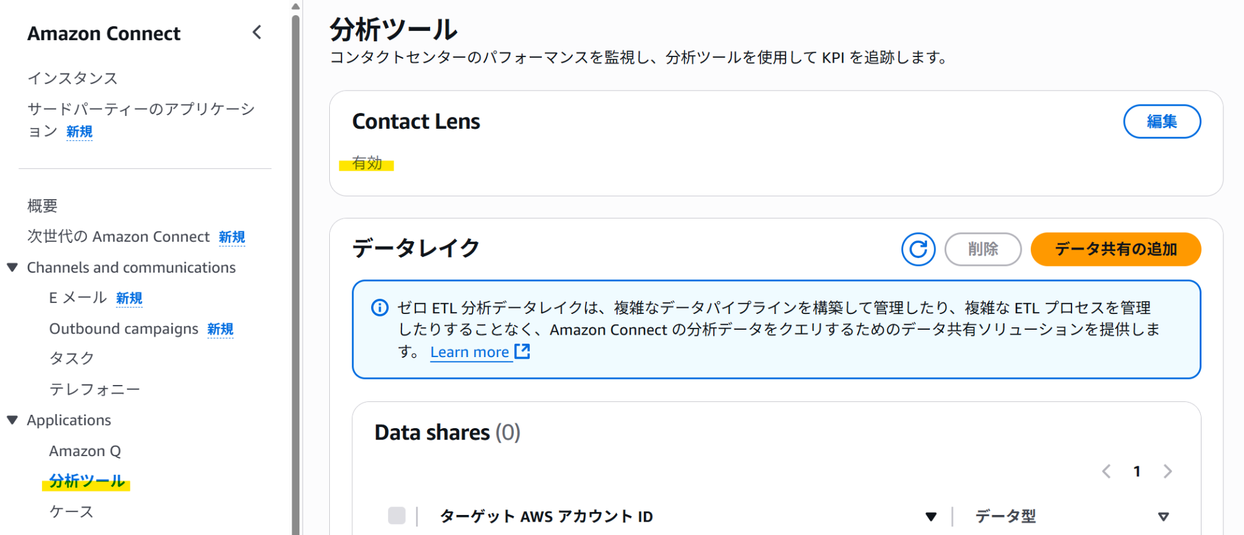The height and width of the screenshot is (535, 1244).
Task: Collapse the Applications section
Action: point(12,420)
